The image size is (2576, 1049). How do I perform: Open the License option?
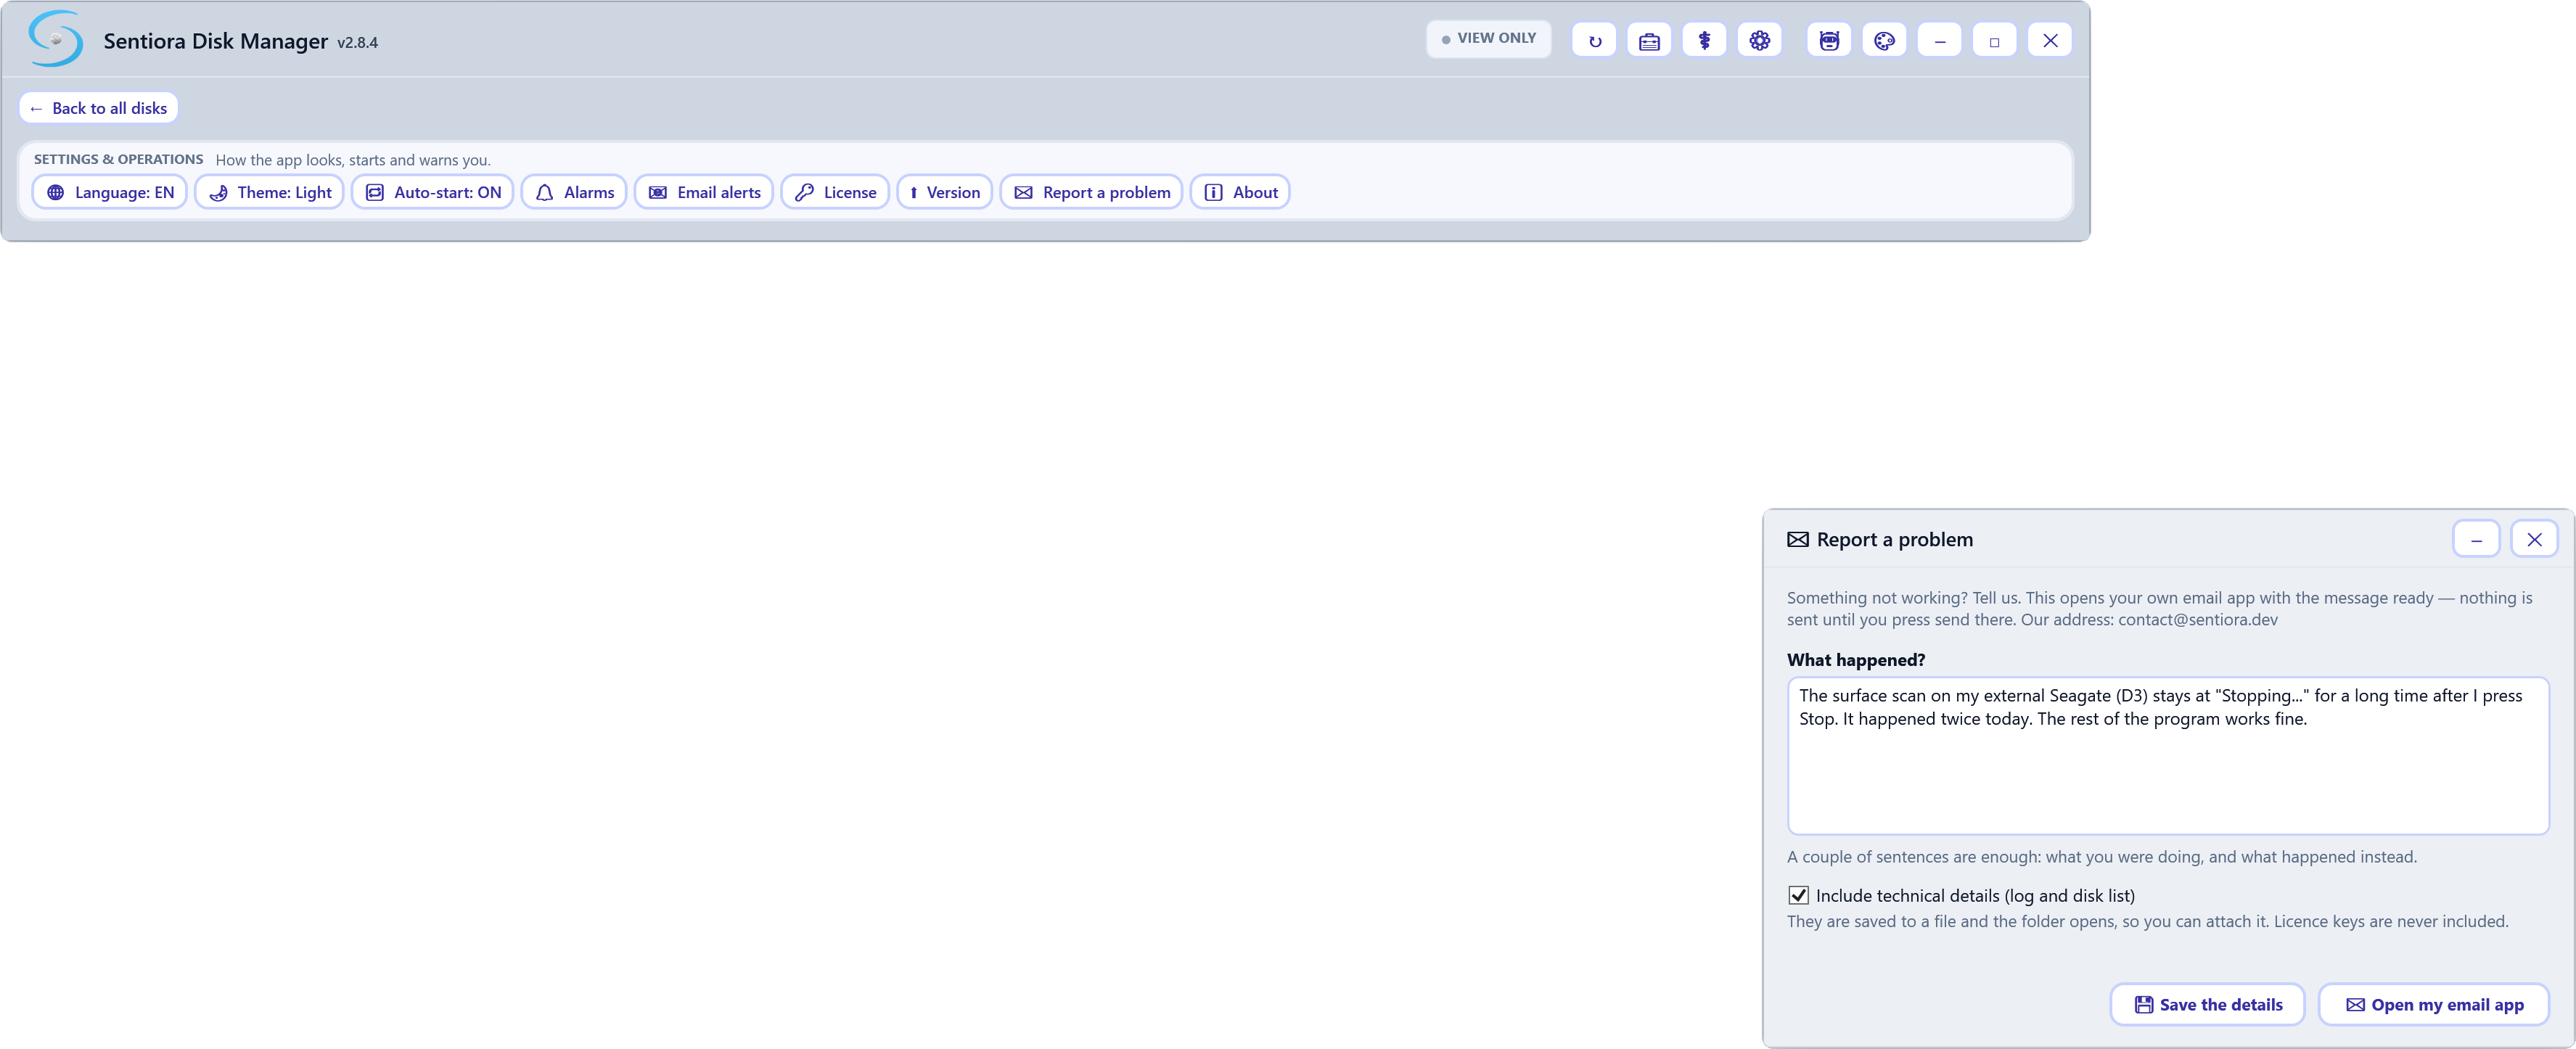click(835, 192)
